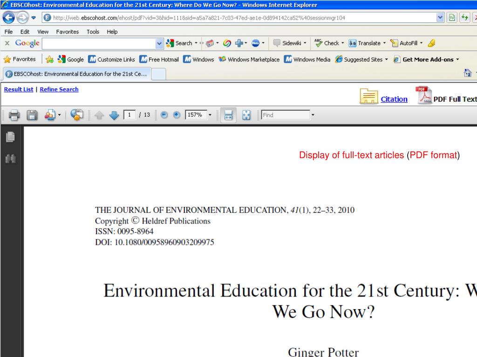The image size is (477, 357).
Task: Open the View menu
Action: pyautogui.click(x=43, y=32)
